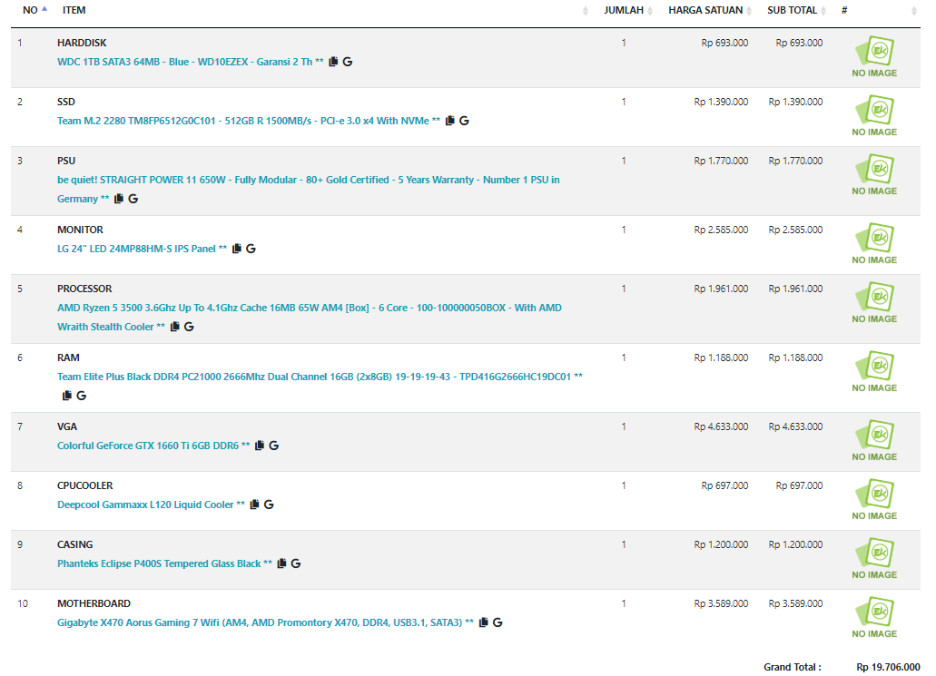Copy the Team M.2 SSD item name
This screenshot has height=676, width=936.
point(450,121)
